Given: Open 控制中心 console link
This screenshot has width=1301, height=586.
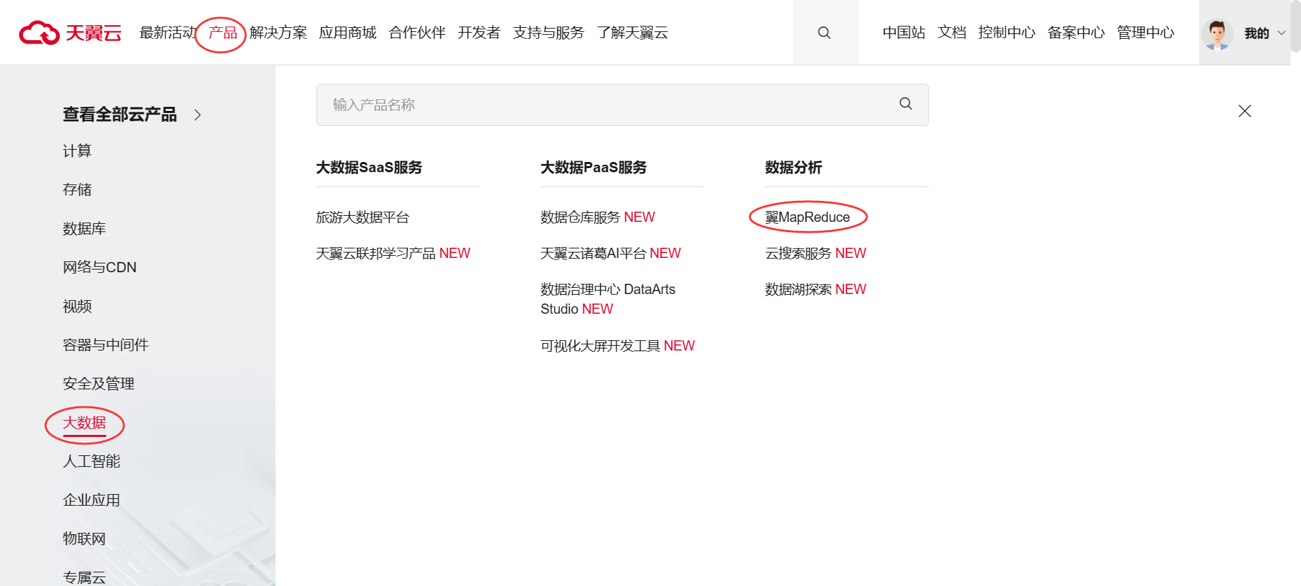Looking at the screenshot, I should (x=1007, y=33).
